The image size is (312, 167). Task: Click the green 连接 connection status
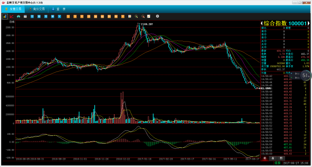click(x=277, y=163)
